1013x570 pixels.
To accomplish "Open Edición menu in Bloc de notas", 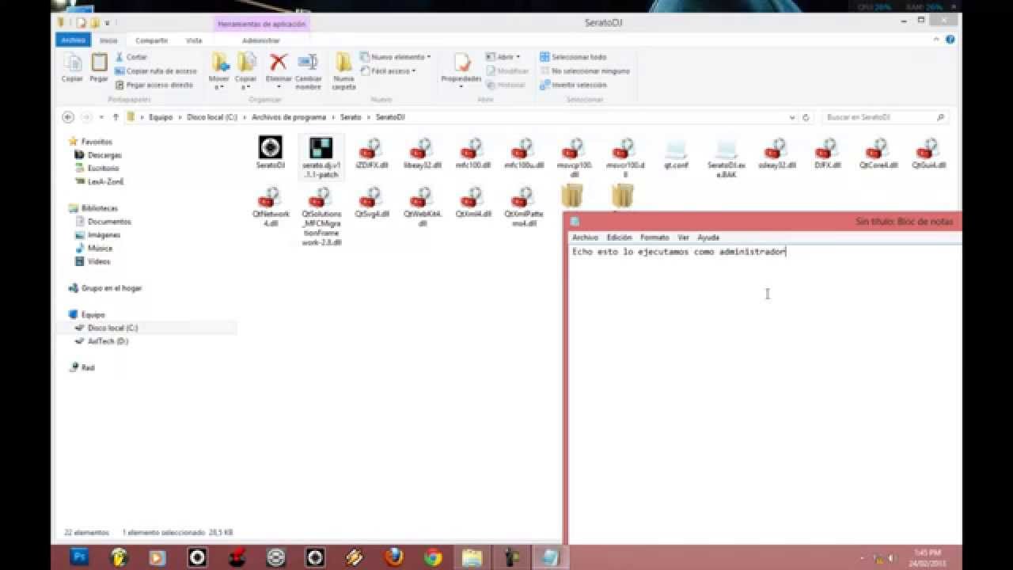I will (619, 237).
